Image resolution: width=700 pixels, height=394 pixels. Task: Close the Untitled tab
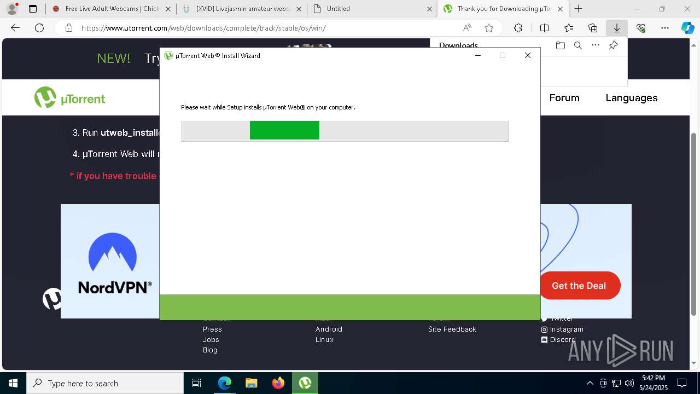tap(429, 9)
